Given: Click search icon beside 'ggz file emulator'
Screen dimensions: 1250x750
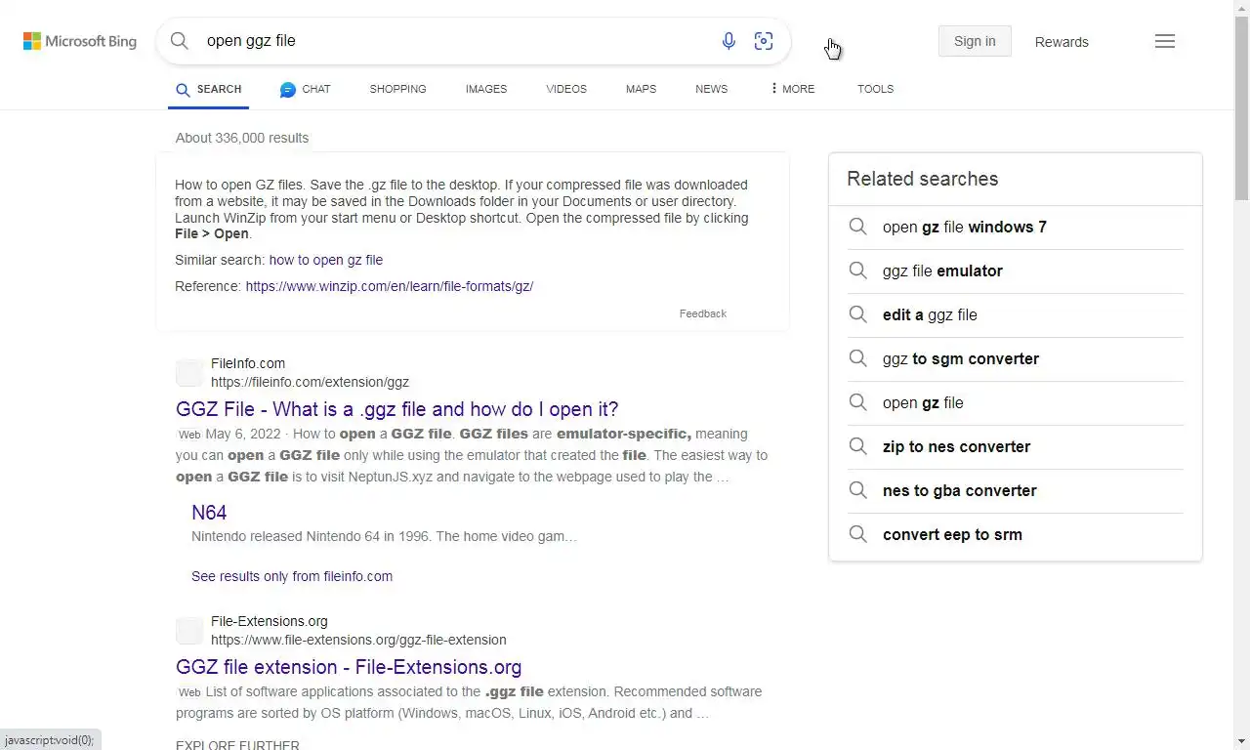Looking at the screenshot, I should coord(857,271).
